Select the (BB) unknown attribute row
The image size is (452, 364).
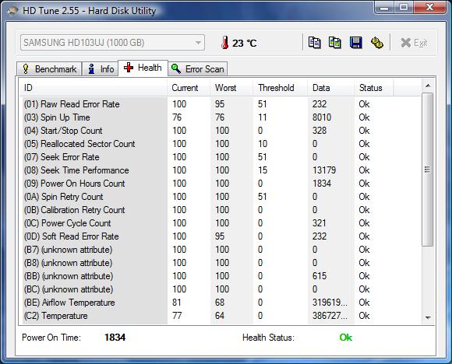(221, 276)
